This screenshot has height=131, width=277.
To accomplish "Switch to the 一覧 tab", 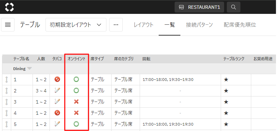I will 170,25.
